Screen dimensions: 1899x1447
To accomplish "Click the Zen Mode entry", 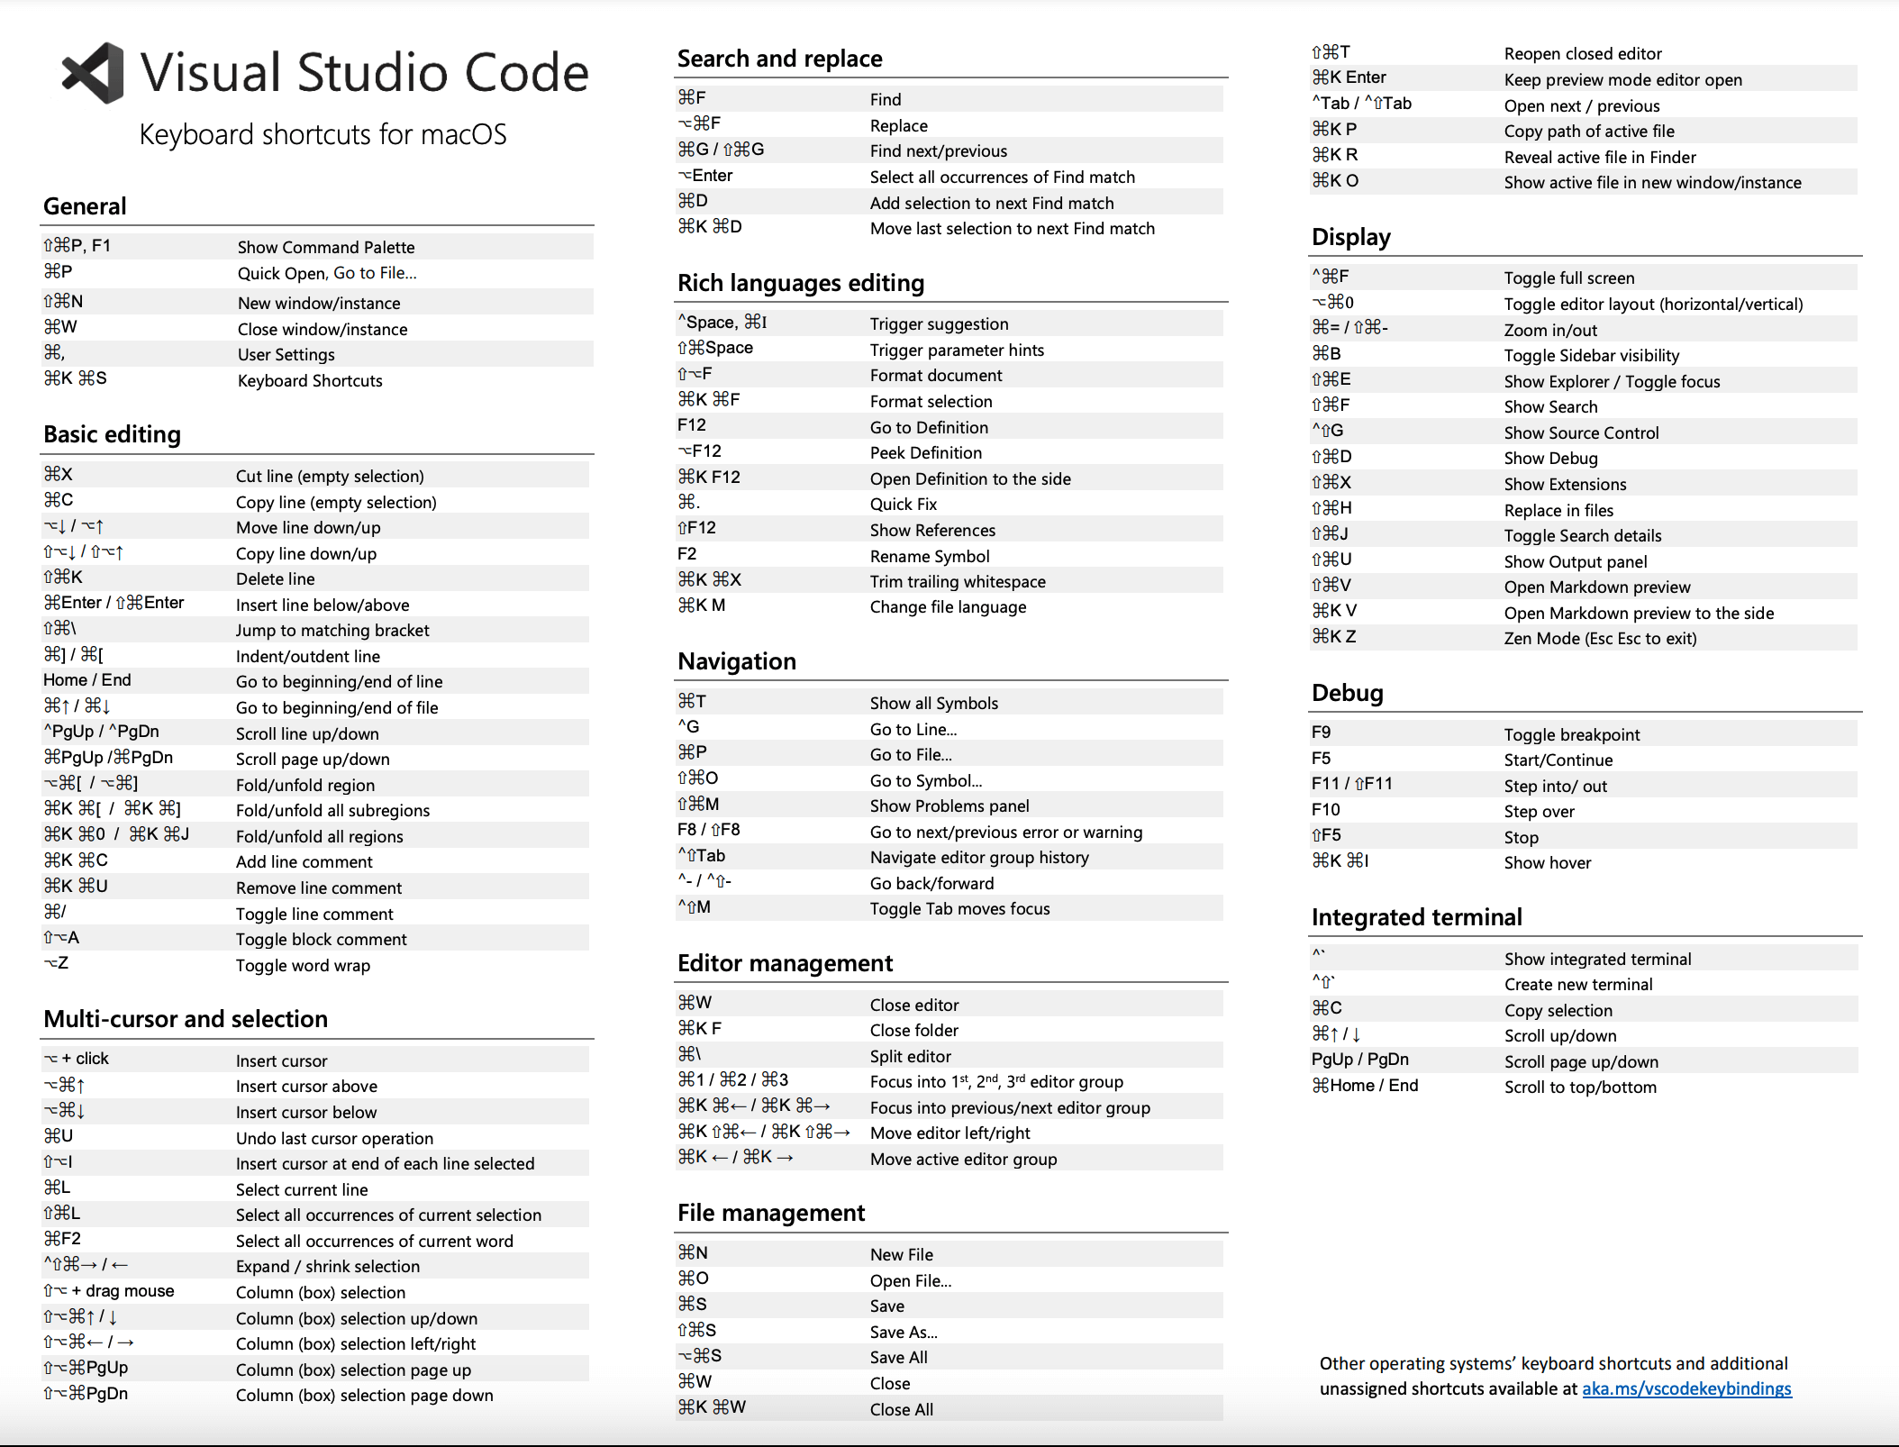I will (1600, 638).
